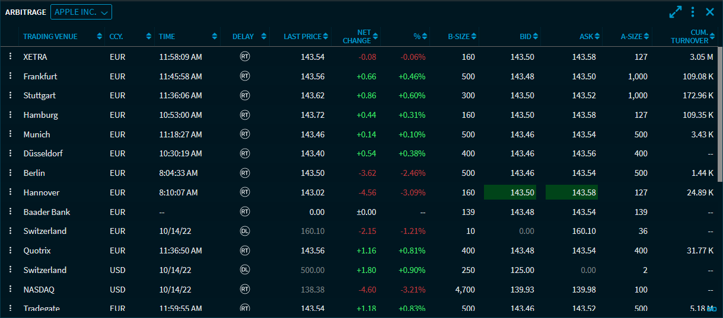
Task: Select the Düsseldorf trading venue
Action: [x=43, y=153]
